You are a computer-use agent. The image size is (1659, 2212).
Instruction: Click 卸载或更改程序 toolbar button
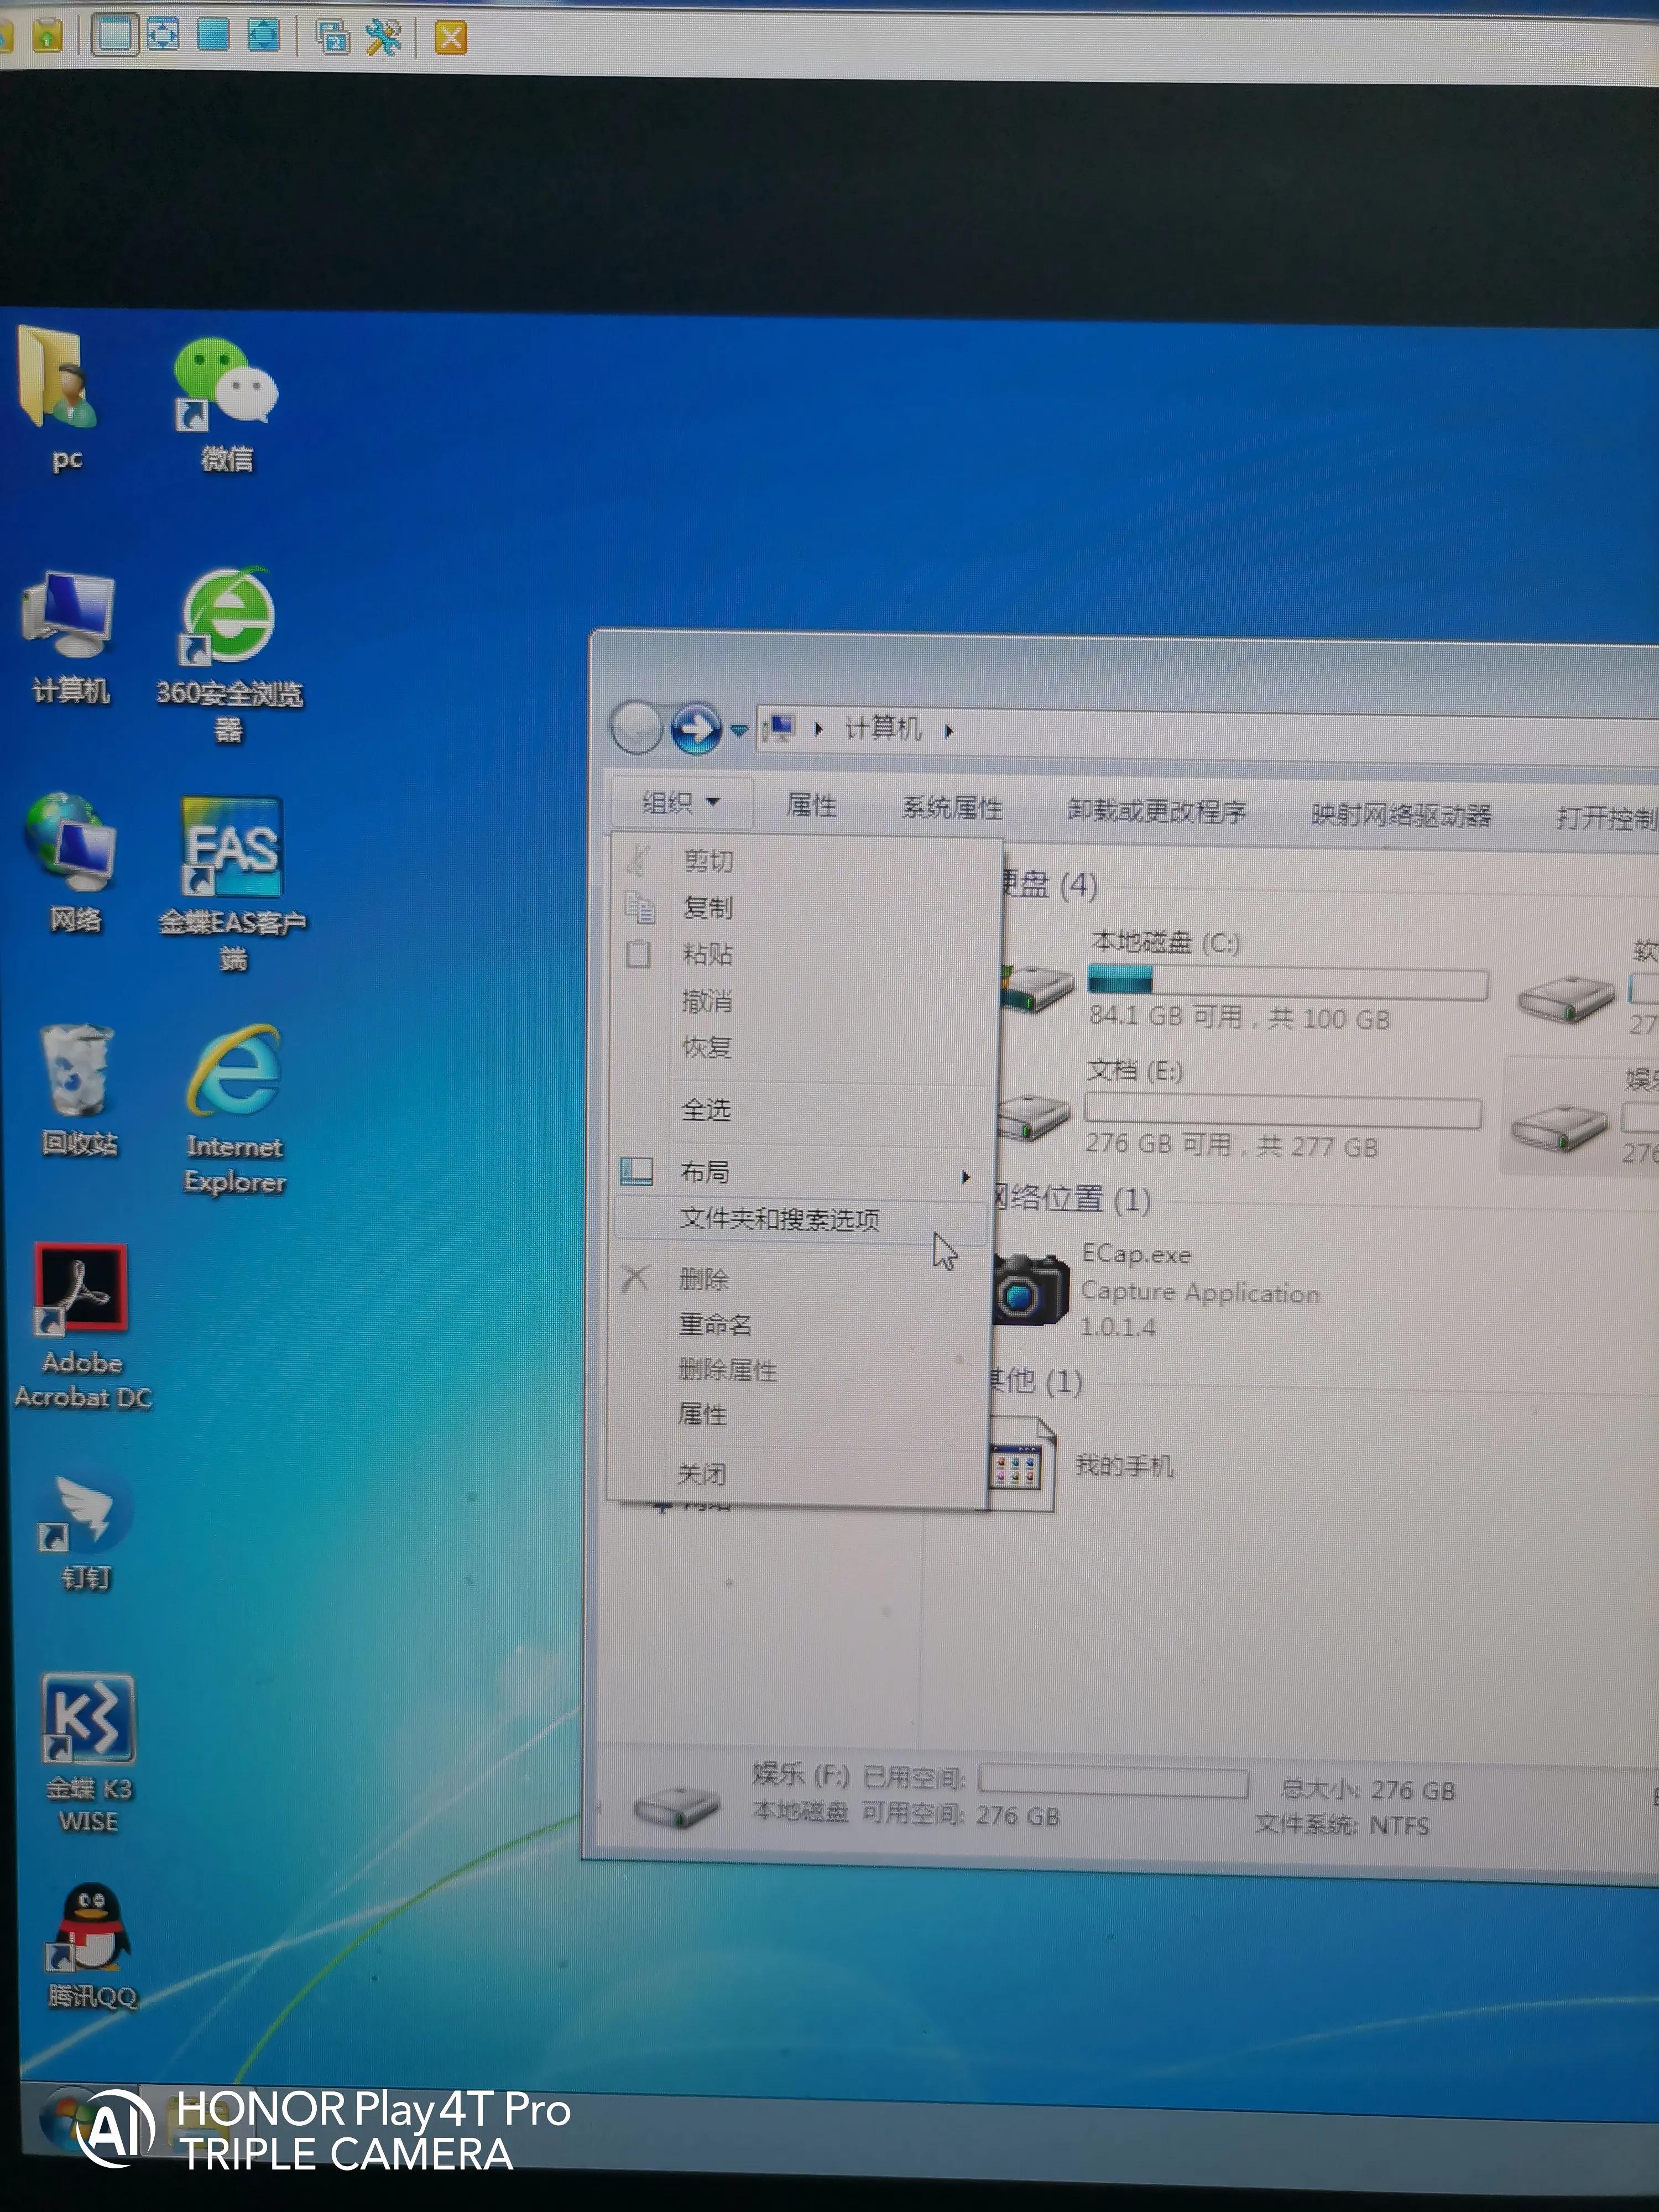click(x=1156, y=810)
